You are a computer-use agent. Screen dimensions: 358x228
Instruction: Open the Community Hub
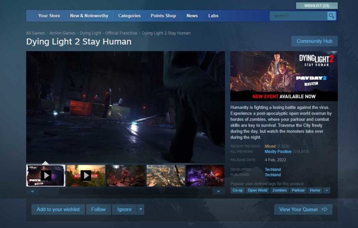click(x=314, y=41)
